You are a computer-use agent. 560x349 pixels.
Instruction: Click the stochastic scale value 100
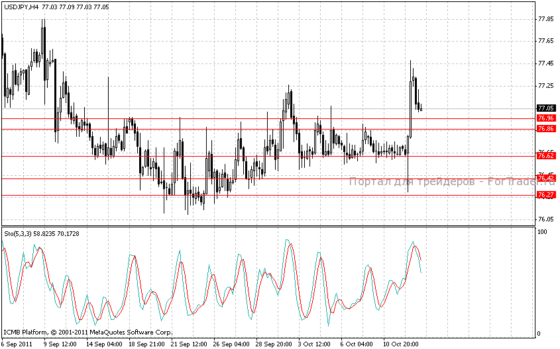click(x=542, y=233)
